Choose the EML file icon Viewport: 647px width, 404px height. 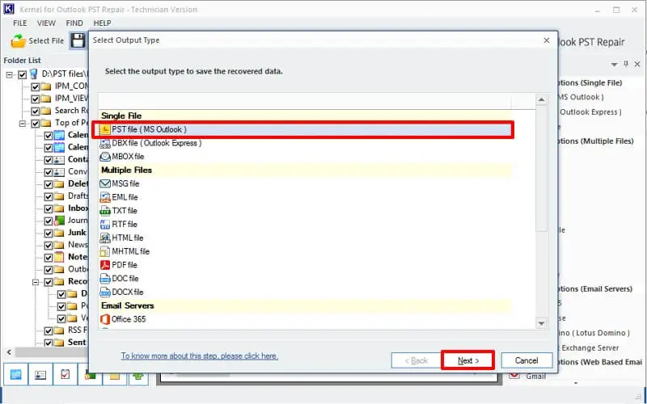coord(105,197)
